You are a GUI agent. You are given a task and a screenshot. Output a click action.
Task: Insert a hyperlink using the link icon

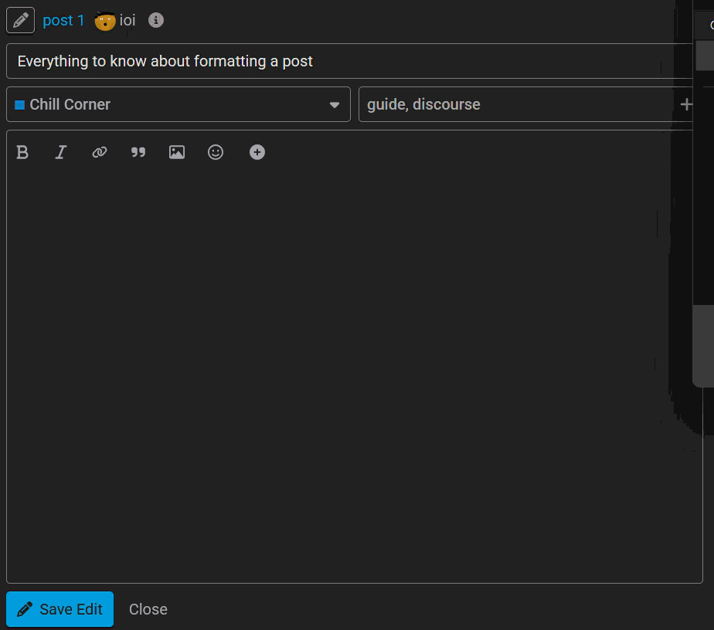coord(99,152)
